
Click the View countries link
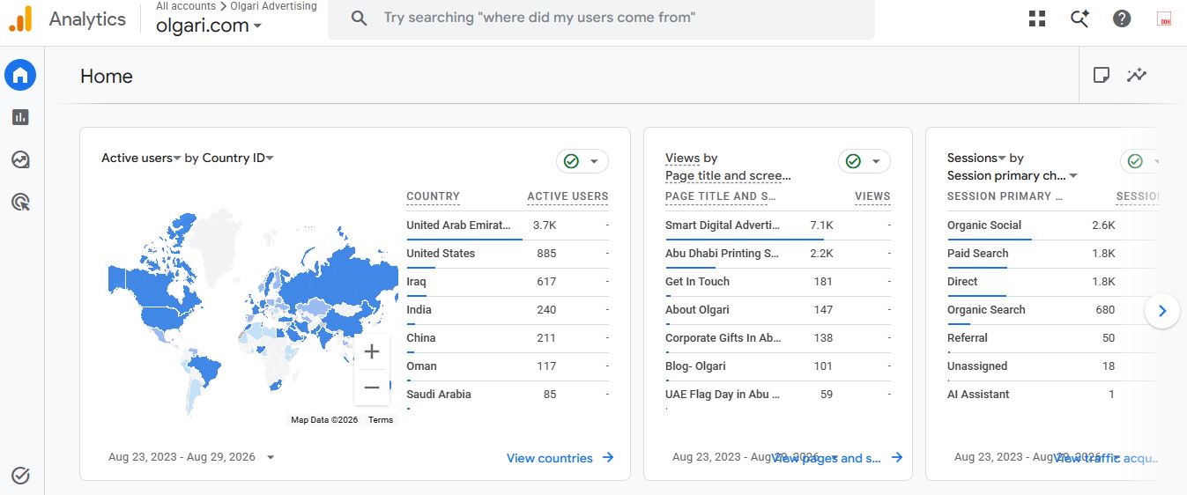click(x=550, y=458)
